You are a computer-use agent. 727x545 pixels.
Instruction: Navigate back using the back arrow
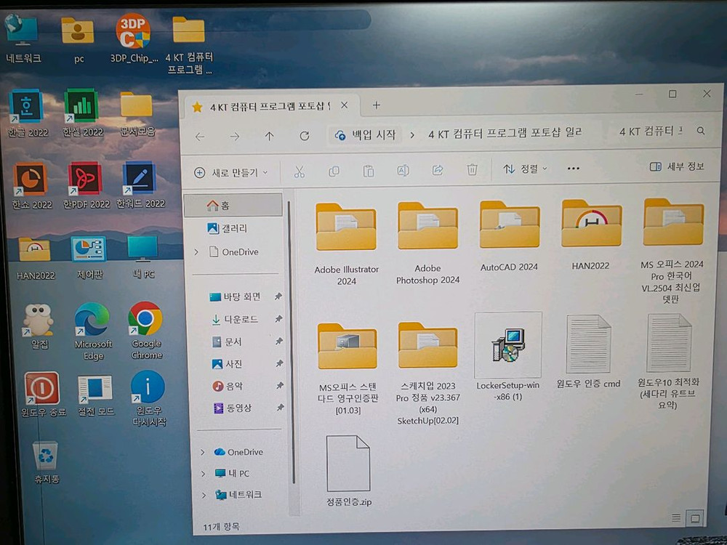tap(200, 135)
